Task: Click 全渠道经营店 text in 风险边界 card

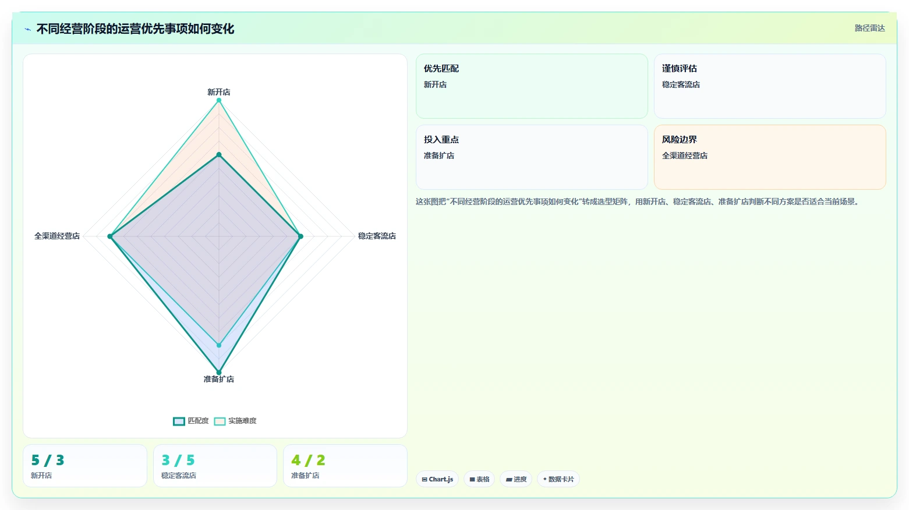Action: click(x=685, y=155)
